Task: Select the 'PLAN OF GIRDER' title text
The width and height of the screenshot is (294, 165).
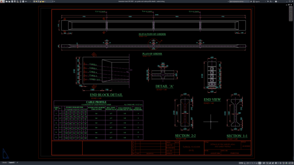Action: (152, 54)
